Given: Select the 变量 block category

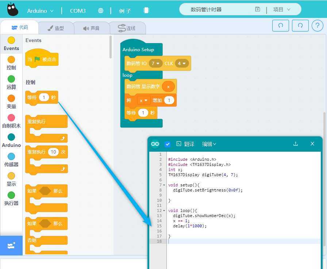Looking at the screenshot, I should click(x=11, y=102).
